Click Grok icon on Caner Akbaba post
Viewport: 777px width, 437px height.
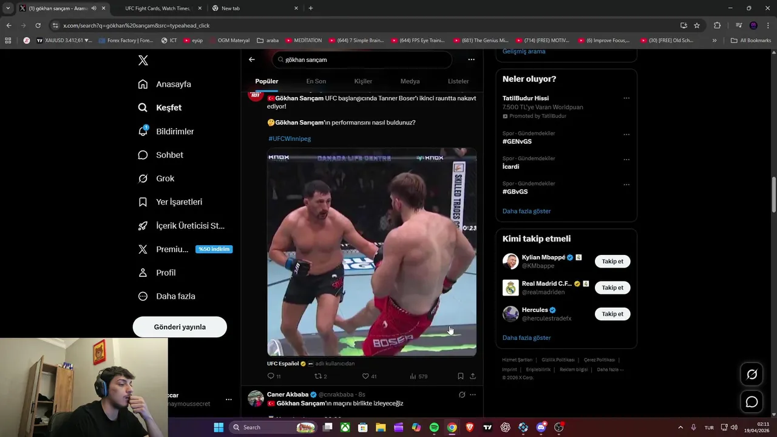pyautogui.click(x=462, y=395)
